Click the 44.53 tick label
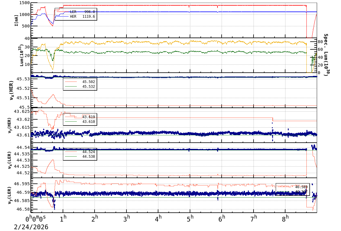341x231 pixels. (x=23, y=160)
